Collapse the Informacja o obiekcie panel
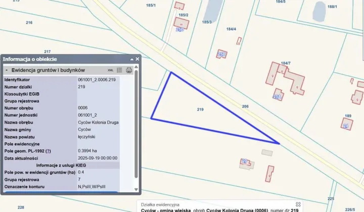364x212 pixels. 132,60
